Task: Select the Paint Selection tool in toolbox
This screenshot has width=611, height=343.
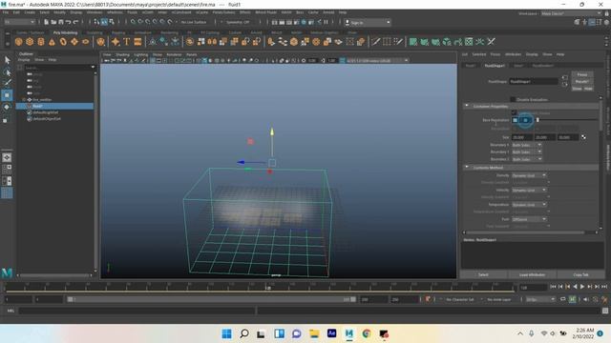Action: click(x=7, y=83)
